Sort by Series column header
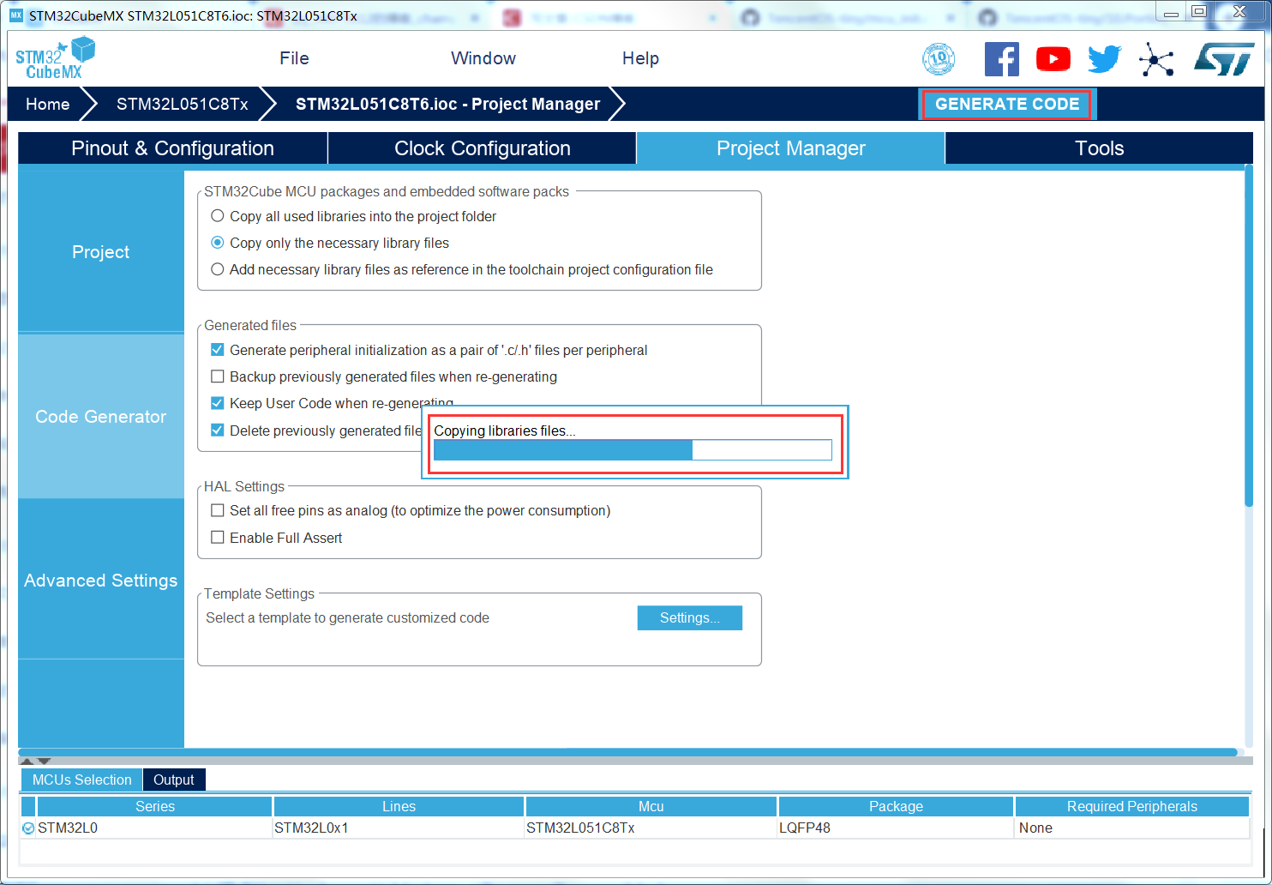The image size is (1272, 885). 155,806
